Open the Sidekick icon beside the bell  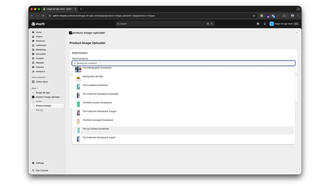(x=258, y=24)
